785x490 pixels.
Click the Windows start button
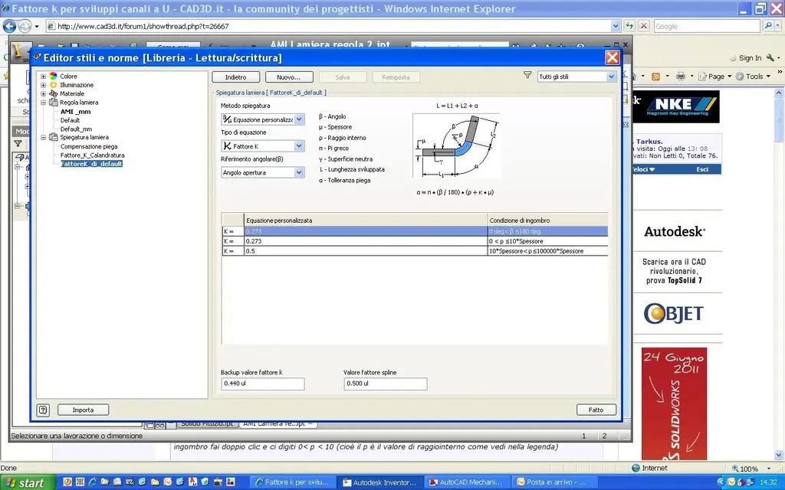pos(26,482)
